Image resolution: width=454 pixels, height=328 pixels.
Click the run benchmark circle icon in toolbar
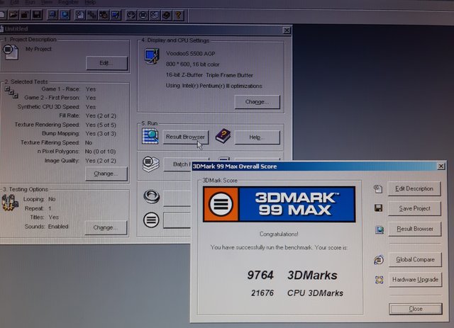coord(143,15)
